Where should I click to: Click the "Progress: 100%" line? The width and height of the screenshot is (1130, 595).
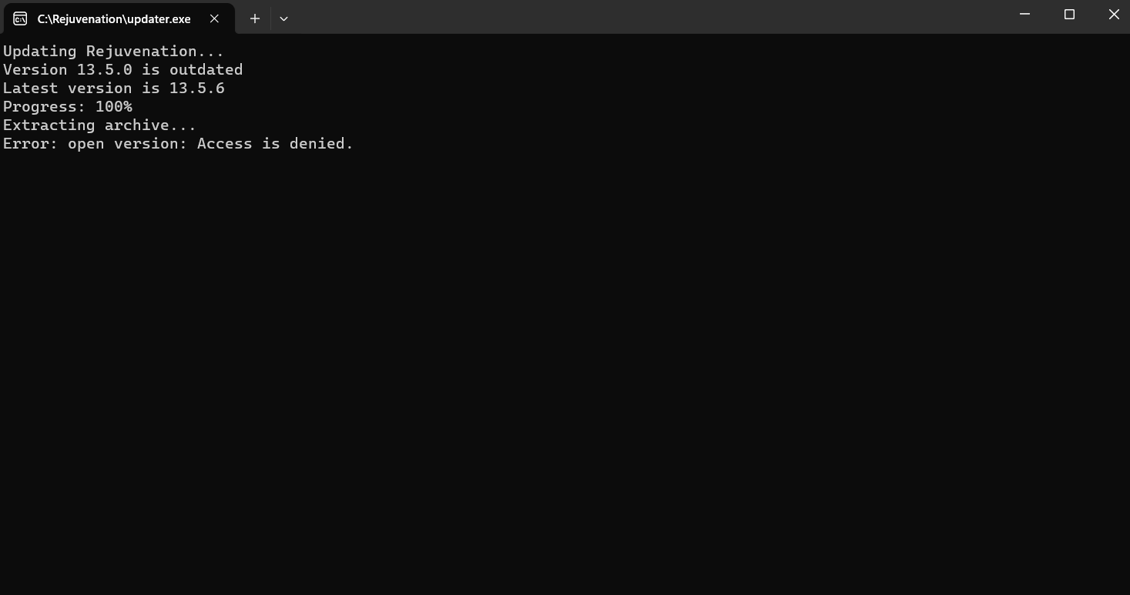point(68,107)
